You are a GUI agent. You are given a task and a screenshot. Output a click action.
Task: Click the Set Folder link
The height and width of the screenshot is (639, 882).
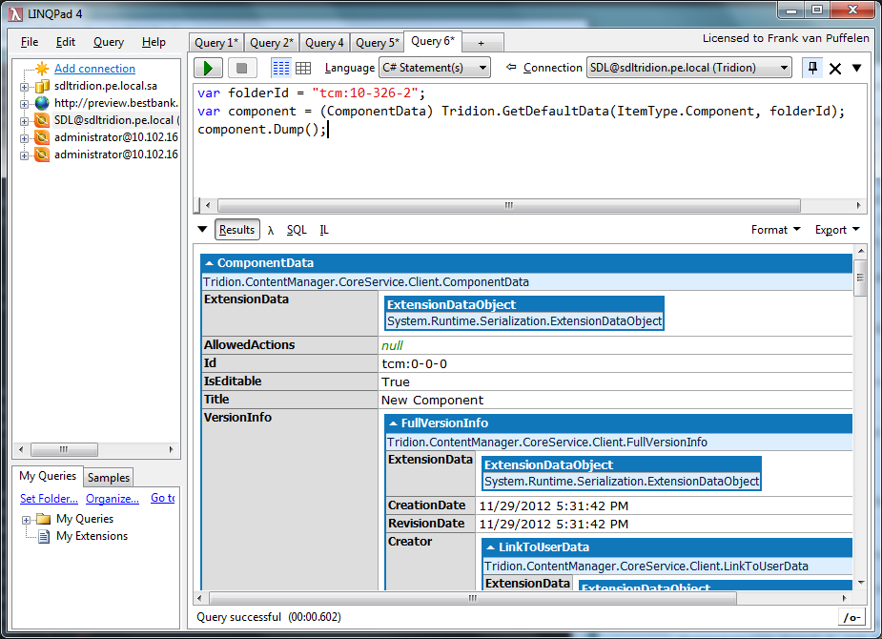[x=49, y=498]
